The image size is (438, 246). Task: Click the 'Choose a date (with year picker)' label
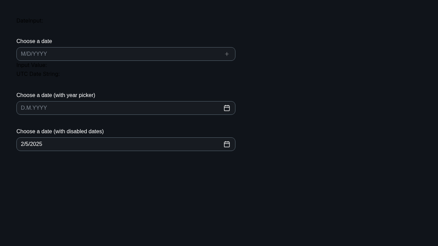click(x=56, y=95)
